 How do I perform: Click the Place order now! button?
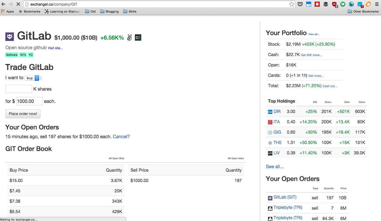(23, 114)
